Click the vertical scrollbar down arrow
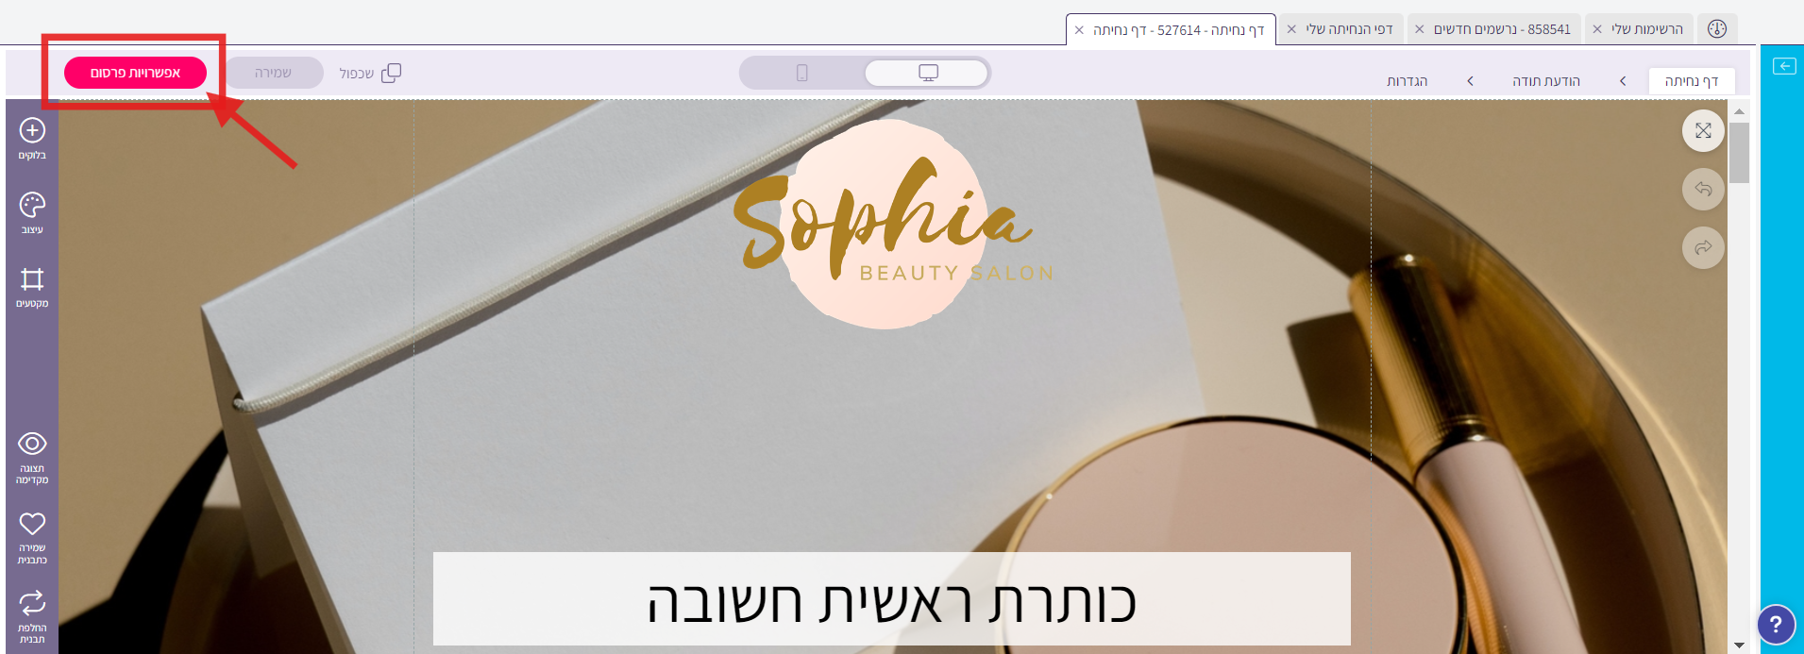 1739,646
